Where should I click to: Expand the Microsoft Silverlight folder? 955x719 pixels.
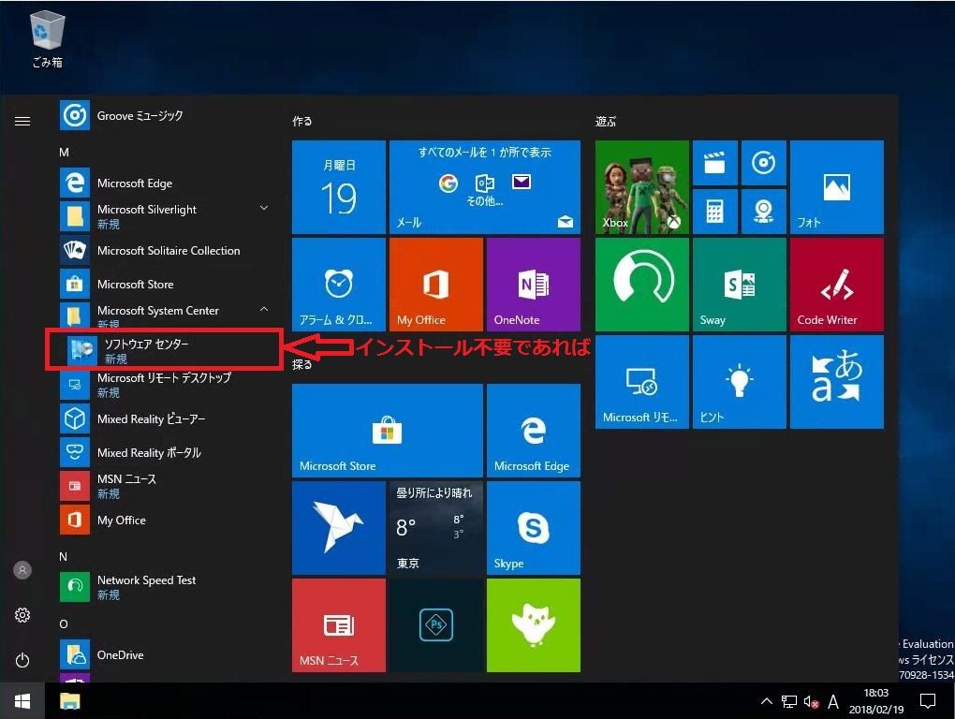165,216
